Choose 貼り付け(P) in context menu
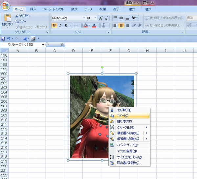 [x=129, y=121]
